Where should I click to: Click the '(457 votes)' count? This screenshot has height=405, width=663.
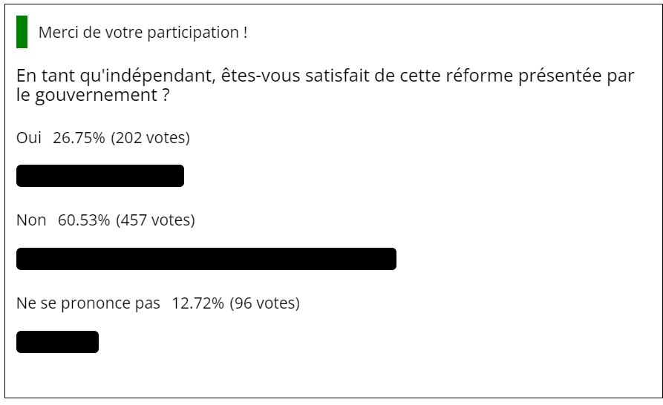(x=155, y=220)
